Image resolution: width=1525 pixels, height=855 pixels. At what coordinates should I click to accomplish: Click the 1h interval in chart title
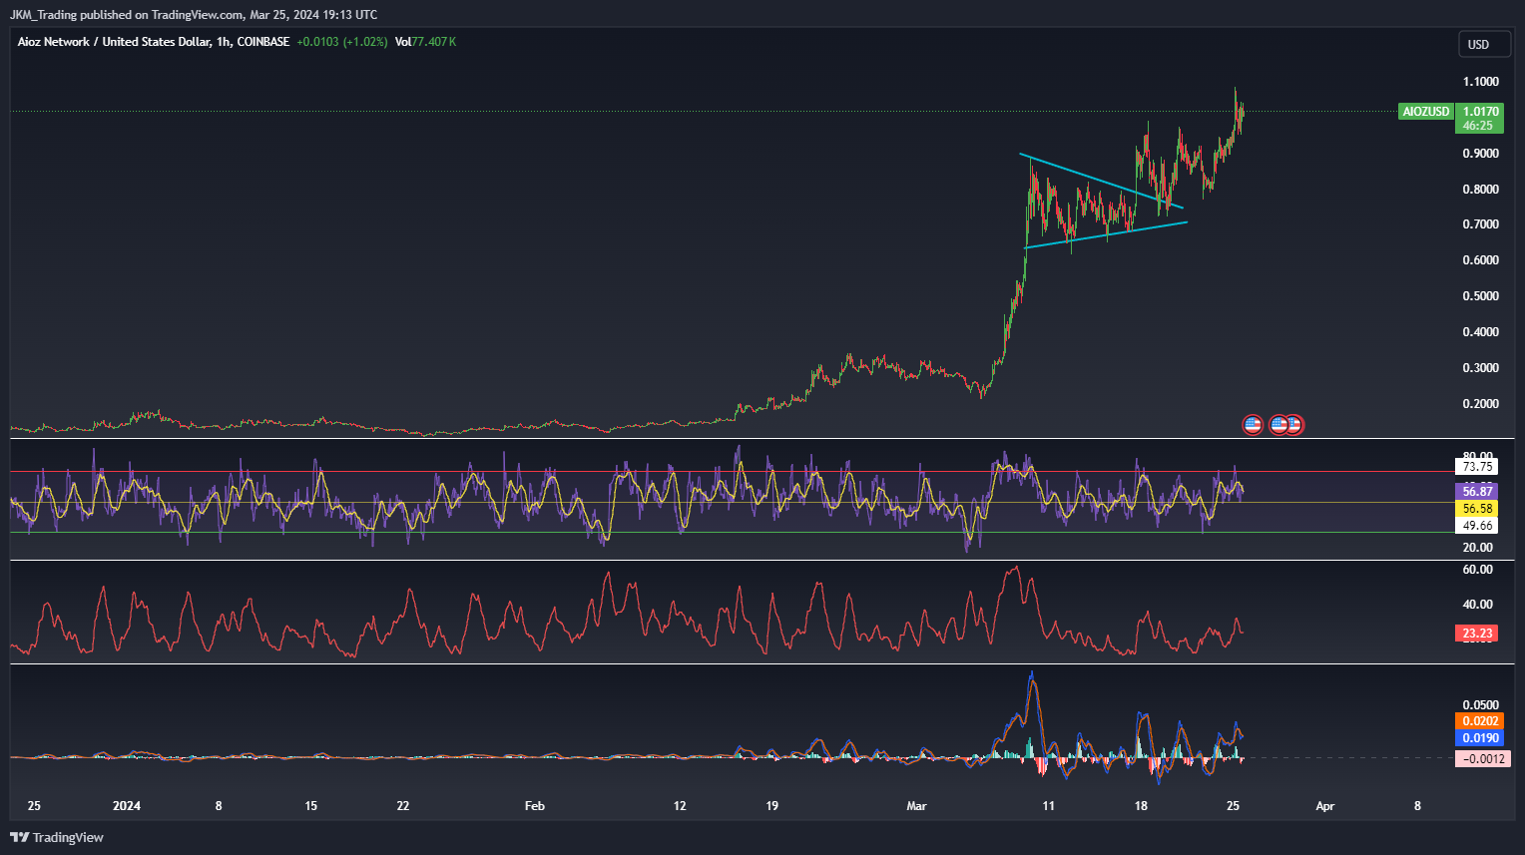coord(224,42)
